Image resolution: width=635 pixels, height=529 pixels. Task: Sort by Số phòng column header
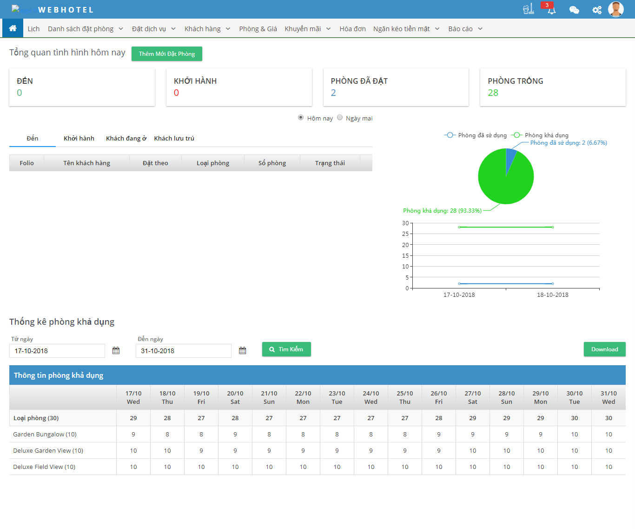[x=272, y=163]
